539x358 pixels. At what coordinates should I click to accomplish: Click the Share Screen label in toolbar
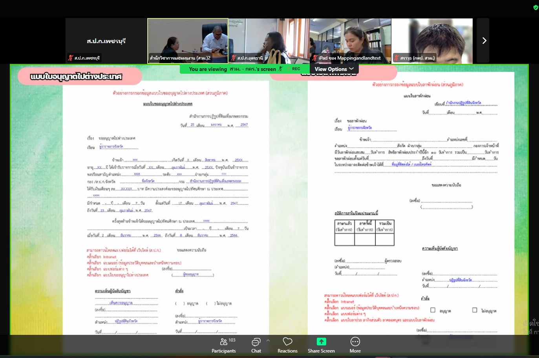tap(321, 351)
